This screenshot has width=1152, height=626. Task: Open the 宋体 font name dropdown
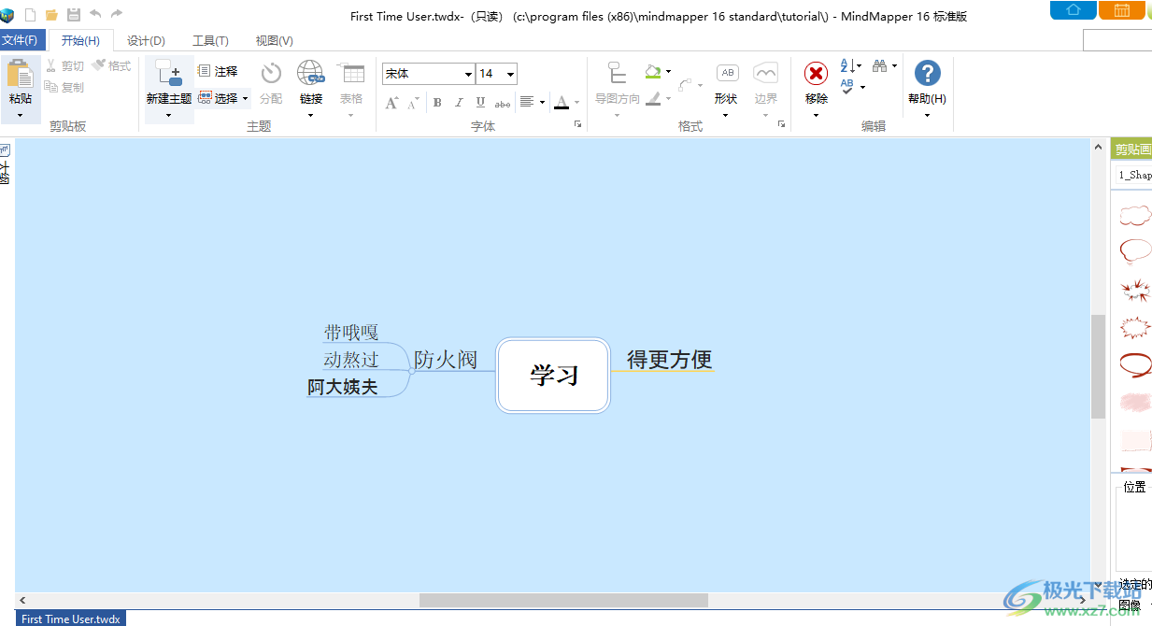pos(468,74)
